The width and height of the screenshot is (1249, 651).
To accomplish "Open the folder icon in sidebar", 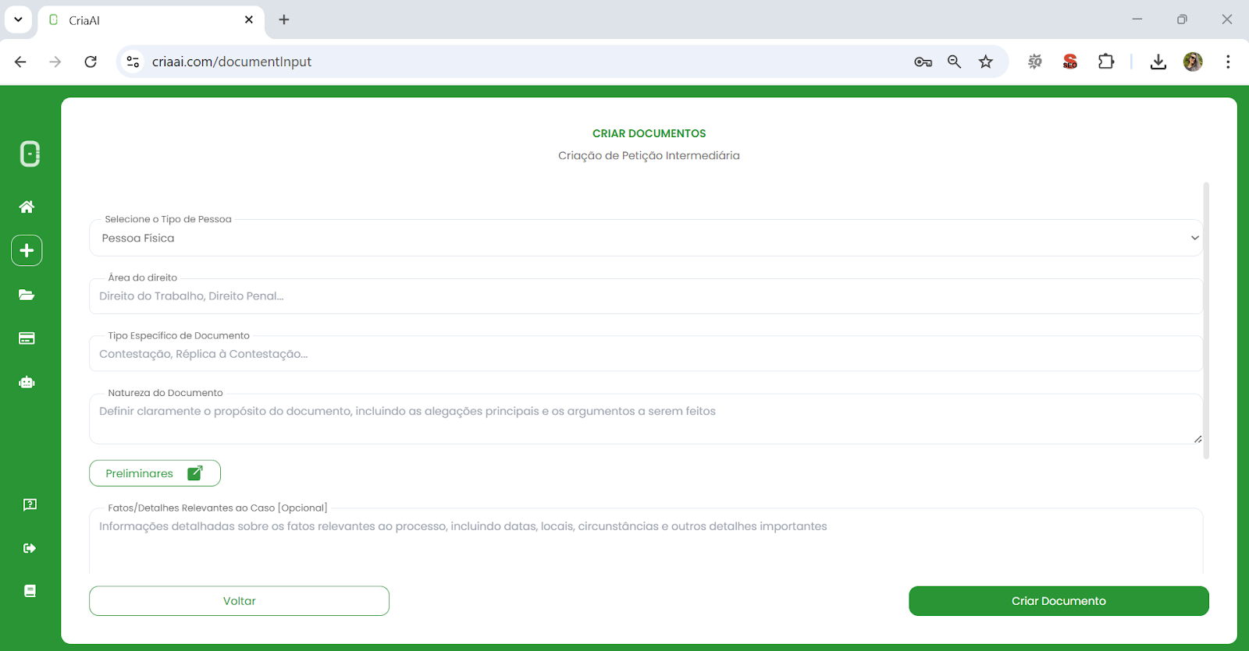I will coord(27,295).
